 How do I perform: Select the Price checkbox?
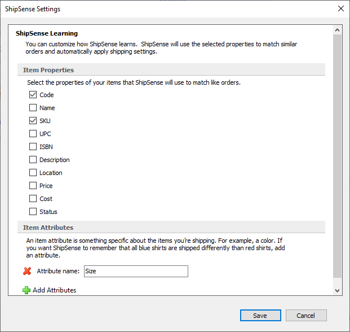33,186
